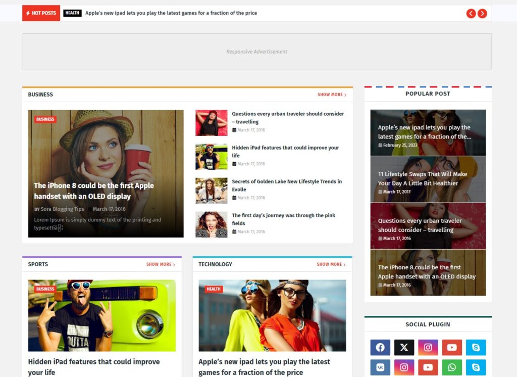
Task: Click the previous arrow in Hot Posts ticker
Action: point(471,14)
